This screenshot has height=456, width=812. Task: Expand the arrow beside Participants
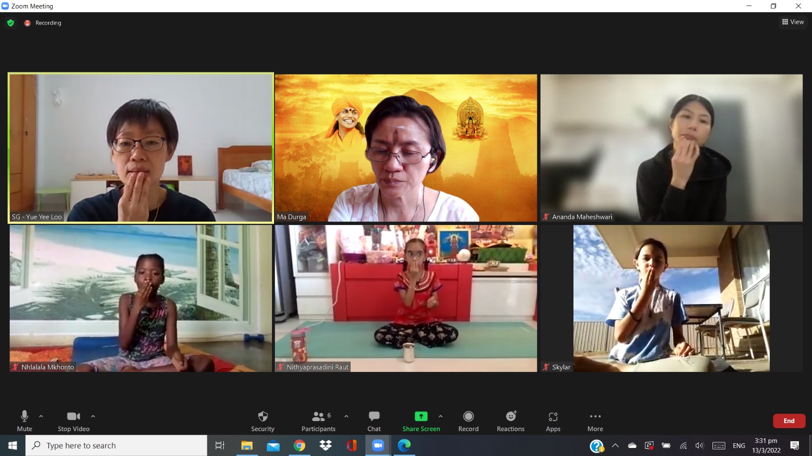(x=346, y=416)
